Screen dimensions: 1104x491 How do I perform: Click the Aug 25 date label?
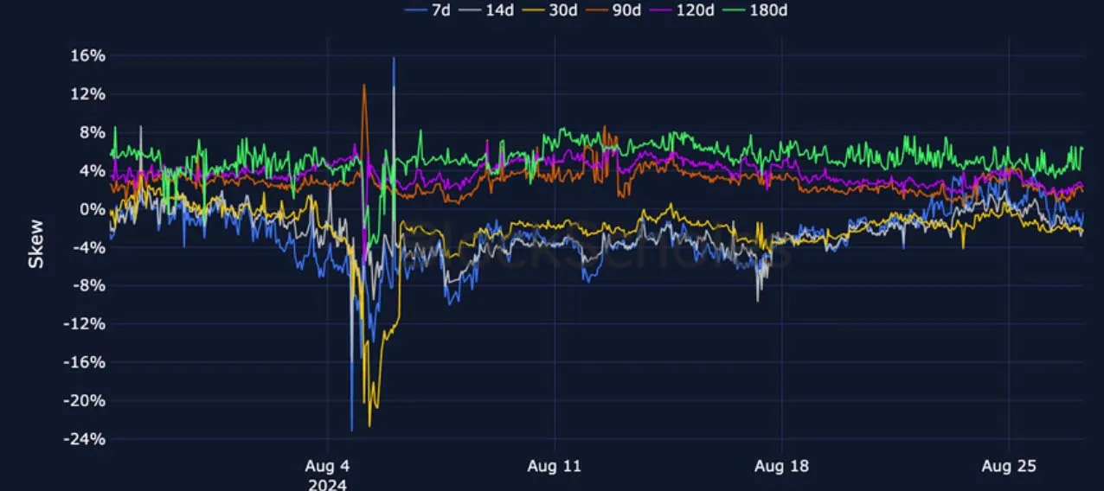point(1010,466)
